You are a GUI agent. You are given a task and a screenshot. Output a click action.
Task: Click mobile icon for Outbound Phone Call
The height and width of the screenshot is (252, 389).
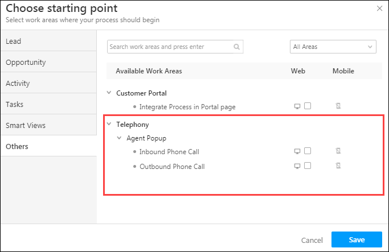click(x=338, y=166)
